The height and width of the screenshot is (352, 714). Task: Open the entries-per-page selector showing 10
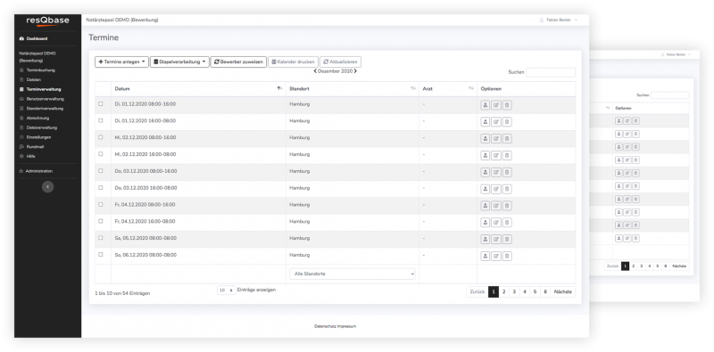tap(227, 291)
